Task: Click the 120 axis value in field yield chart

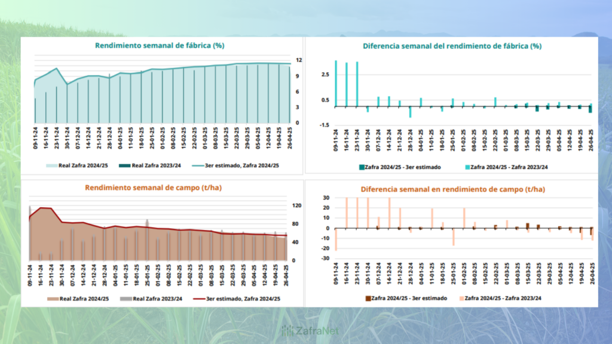Action: pyautogui.click(x=297, y=205)
